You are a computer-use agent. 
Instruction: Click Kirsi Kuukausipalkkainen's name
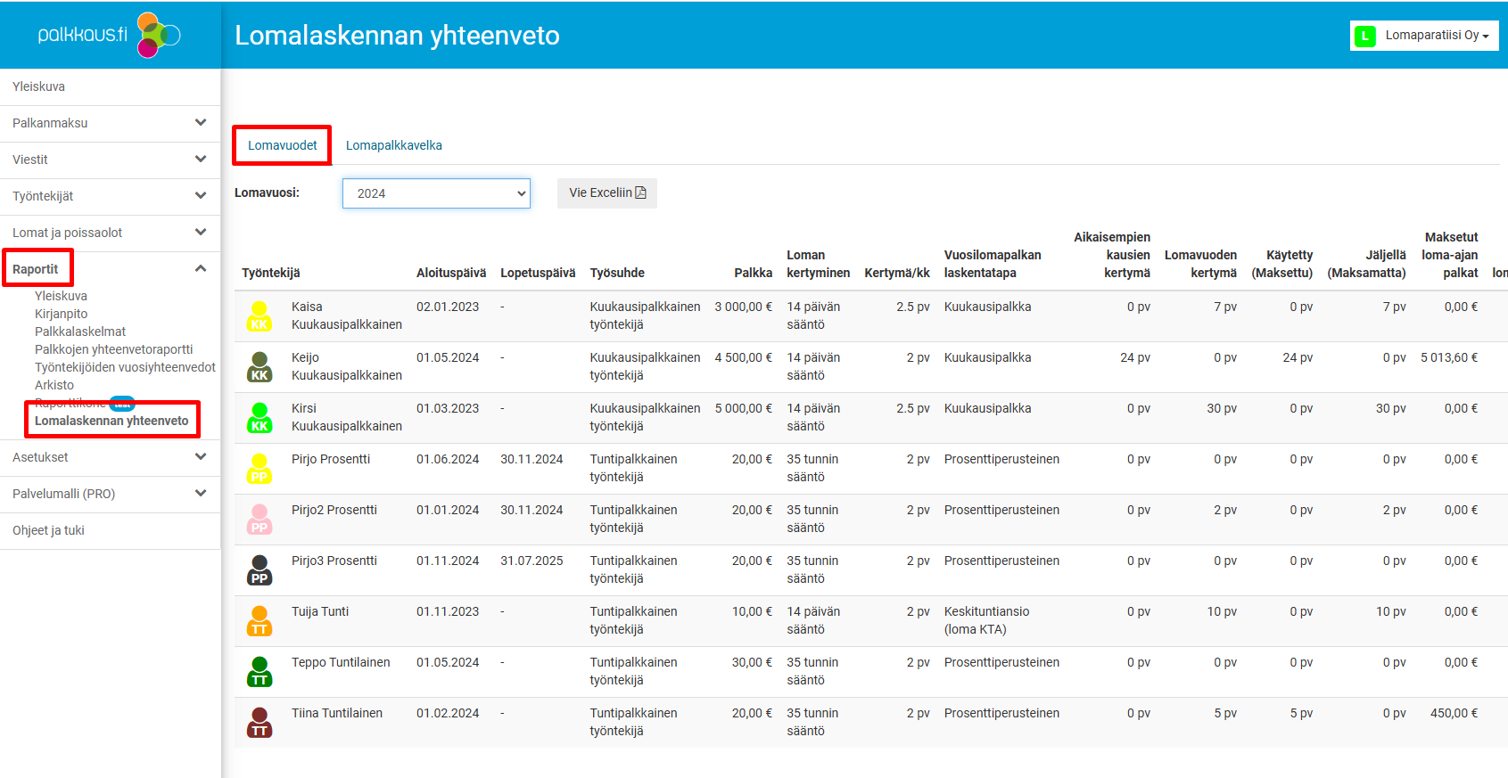(347, 417)
